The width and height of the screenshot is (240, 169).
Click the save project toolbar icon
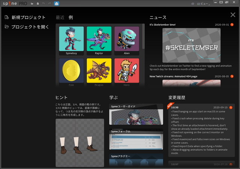pos(37,4)
